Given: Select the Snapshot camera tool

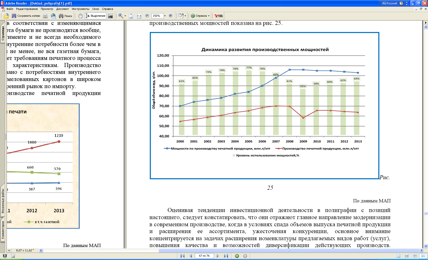Looking at the screenshot, I should point(111,16).
